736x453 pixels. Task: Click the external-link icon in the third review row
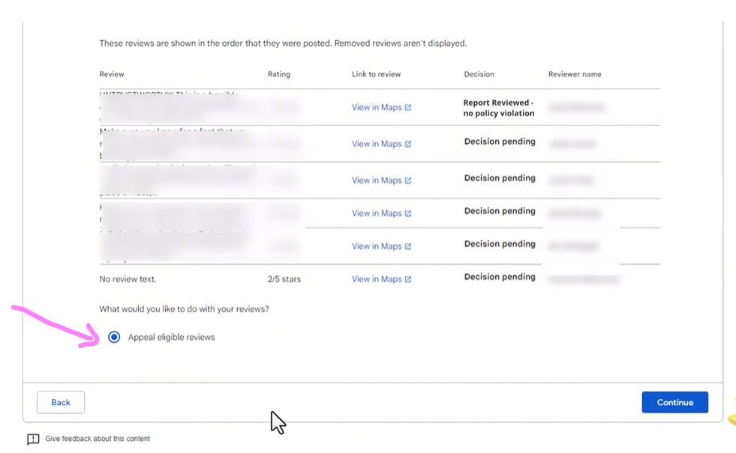(408, 181)
